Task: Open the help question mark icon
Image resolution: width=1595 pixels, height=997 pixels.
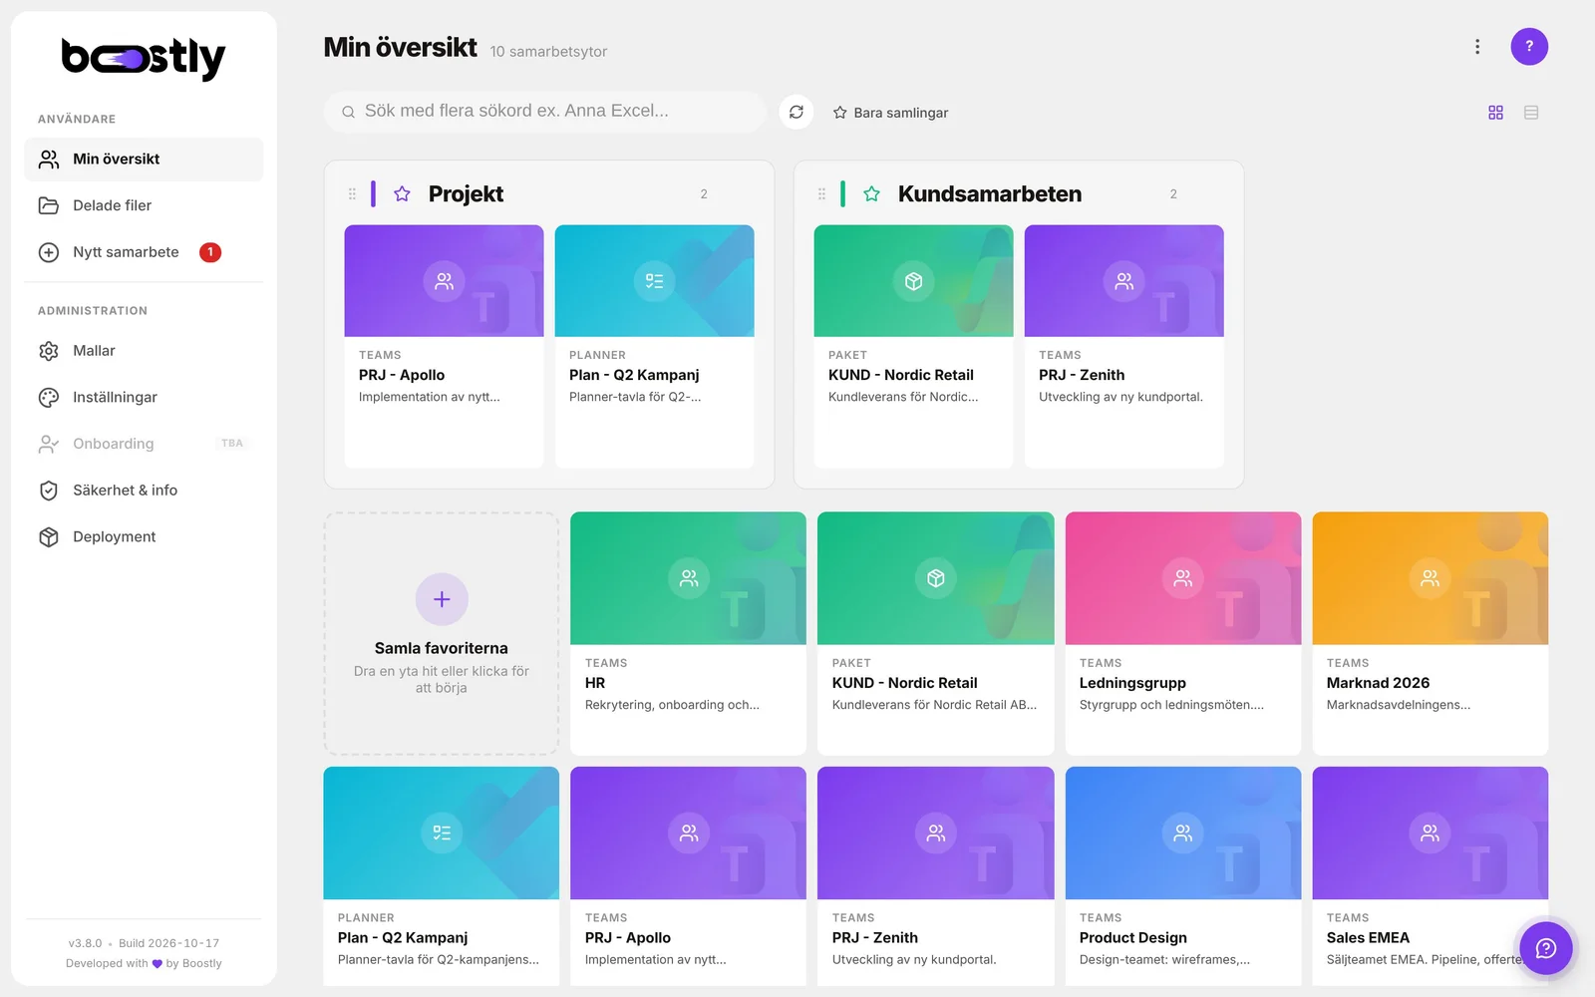Action: [x=1529, y=47]
